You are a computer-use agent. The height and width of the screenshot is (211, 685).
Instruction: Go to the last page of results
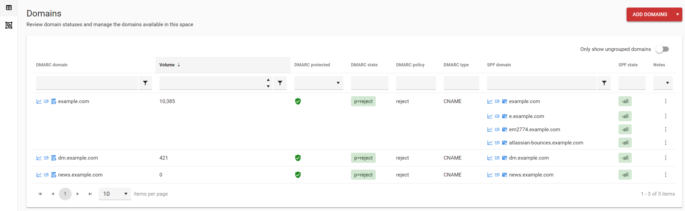click(90, 194)
